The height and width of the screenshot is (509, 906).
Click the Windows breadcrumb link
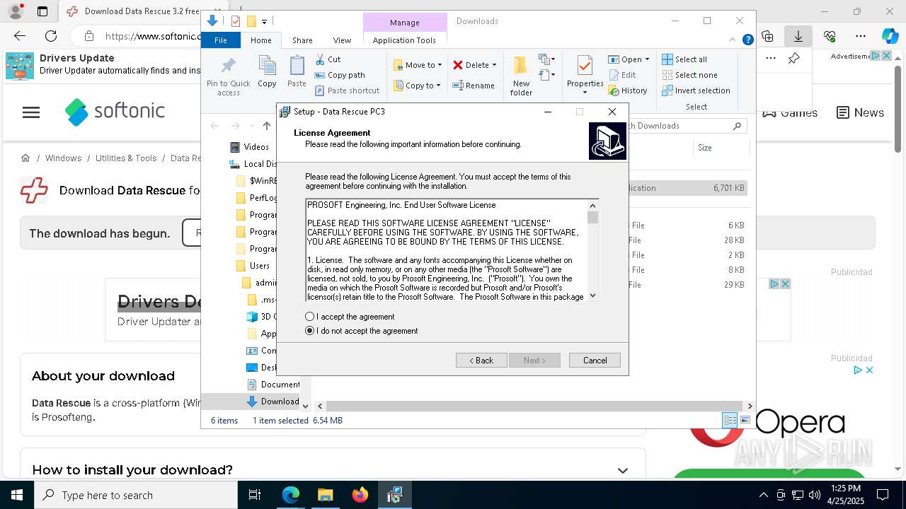(x=64, y=158)
